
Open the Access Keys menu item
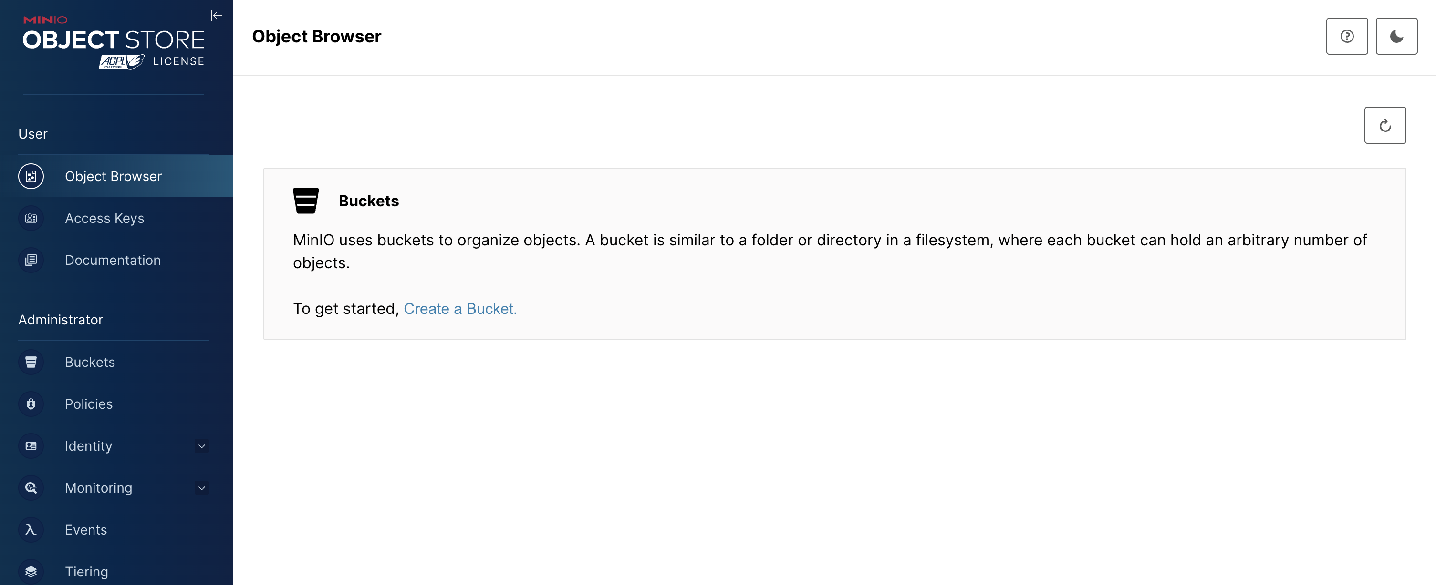(104, 218)
